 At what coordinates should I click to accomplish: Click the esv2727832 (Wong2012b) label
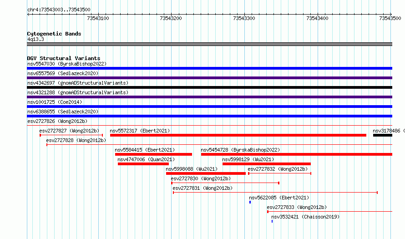click(x=278, y=169)
